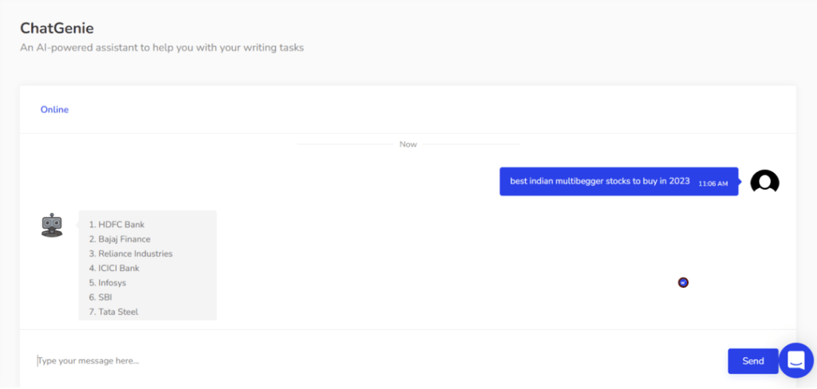Click the 'Now' time divider

point(408,144)
